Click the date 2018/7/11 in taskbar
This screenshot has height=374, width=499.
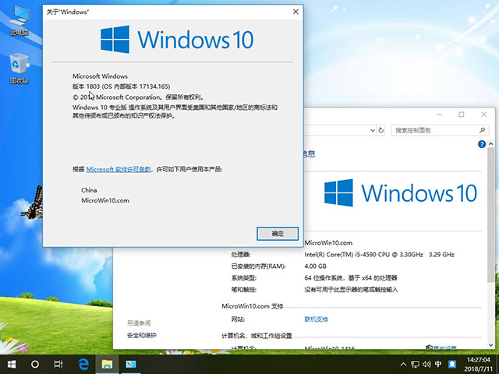coord(478,369)
